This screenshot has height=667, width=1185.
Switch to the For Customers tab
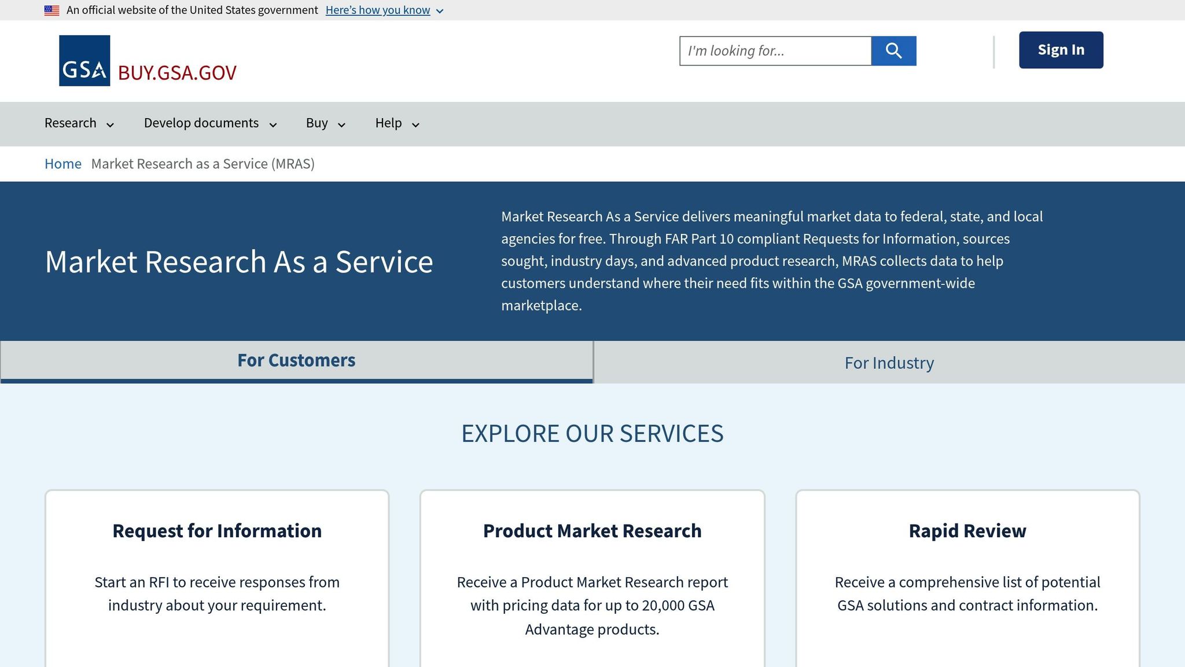[296, 361]
